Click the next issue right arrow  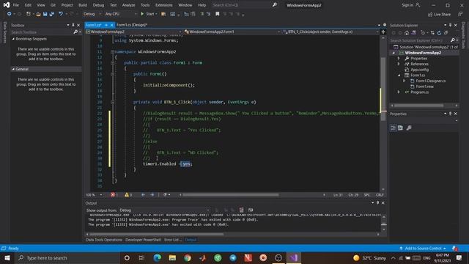tap(152, 195)
